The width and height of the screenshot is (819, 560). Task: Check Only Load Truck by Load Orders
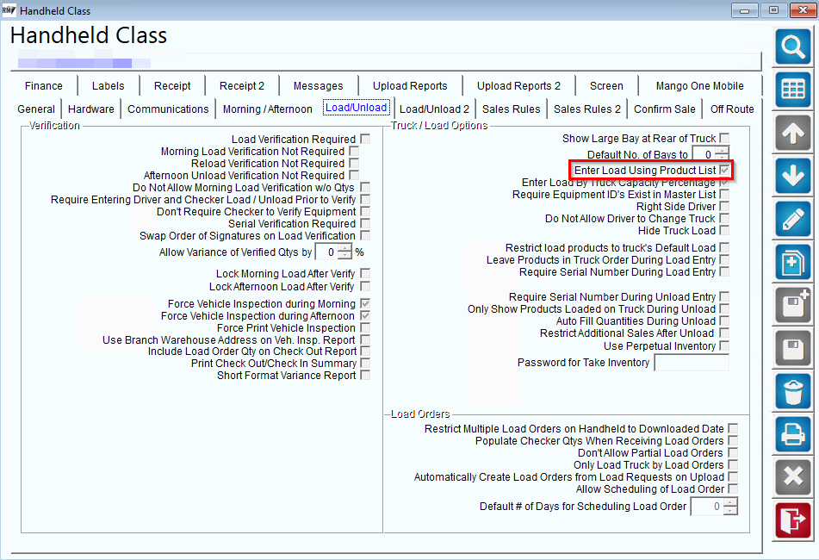[x=733, y=465]
